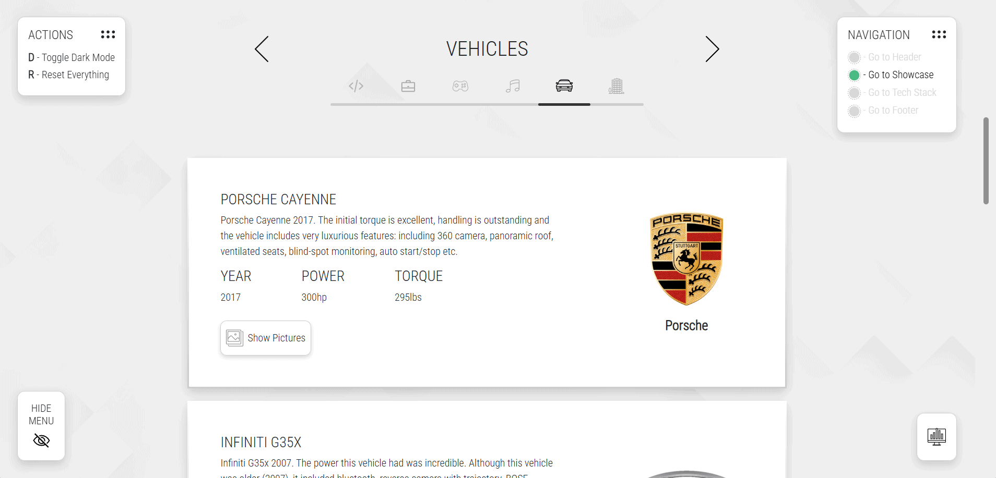Screen dimensions: 996x478
Task: Click the right arrow to view next section
Action: point(713,48)
